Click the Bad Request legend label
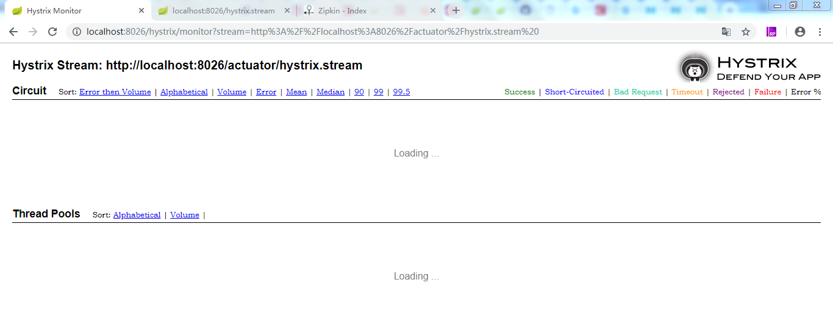This screenshot has height=324, width=833. pyautogui.click(x=638, y=92)
